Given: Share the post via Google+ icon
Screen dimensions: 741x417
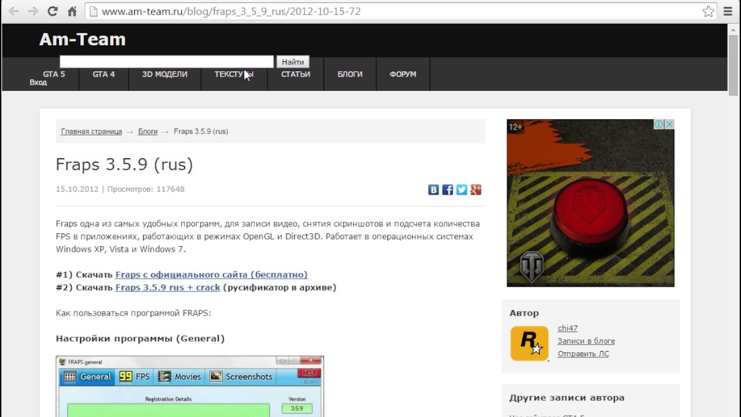Looking at the screenshot, I should pyautogui.click(x=476, y=189).
